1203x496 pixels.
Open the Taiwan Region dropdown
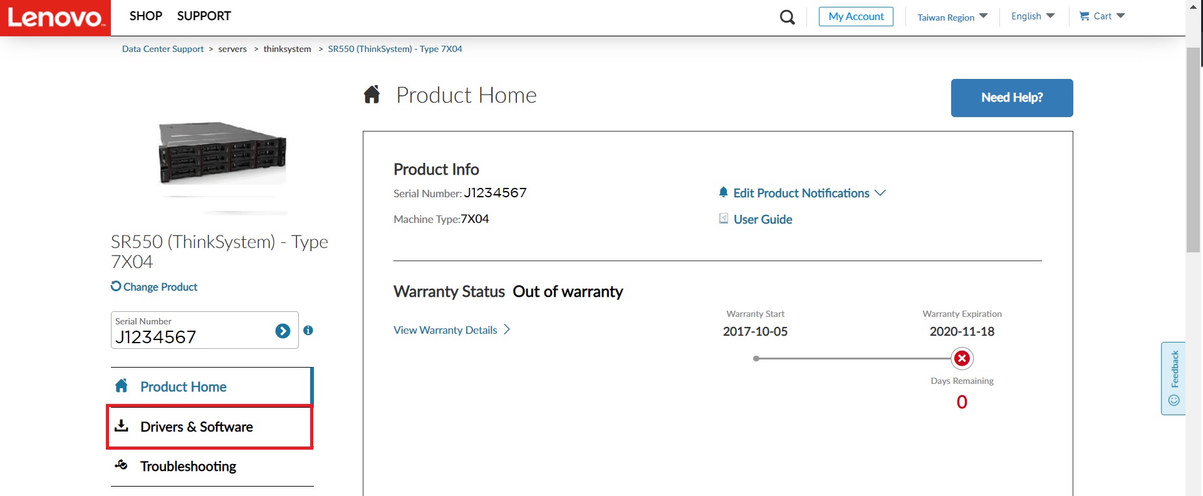point(952,17)
